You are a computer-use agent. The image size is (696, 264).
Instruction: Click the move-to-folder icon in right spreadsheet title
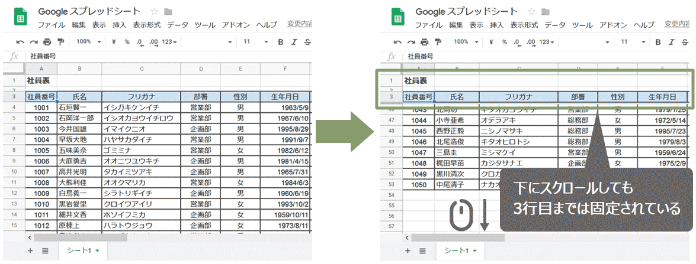[x=546, y=12]
